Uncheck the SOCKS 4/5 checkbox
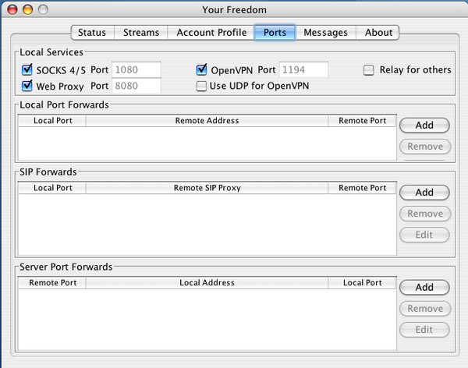 [x=27, y=69]
